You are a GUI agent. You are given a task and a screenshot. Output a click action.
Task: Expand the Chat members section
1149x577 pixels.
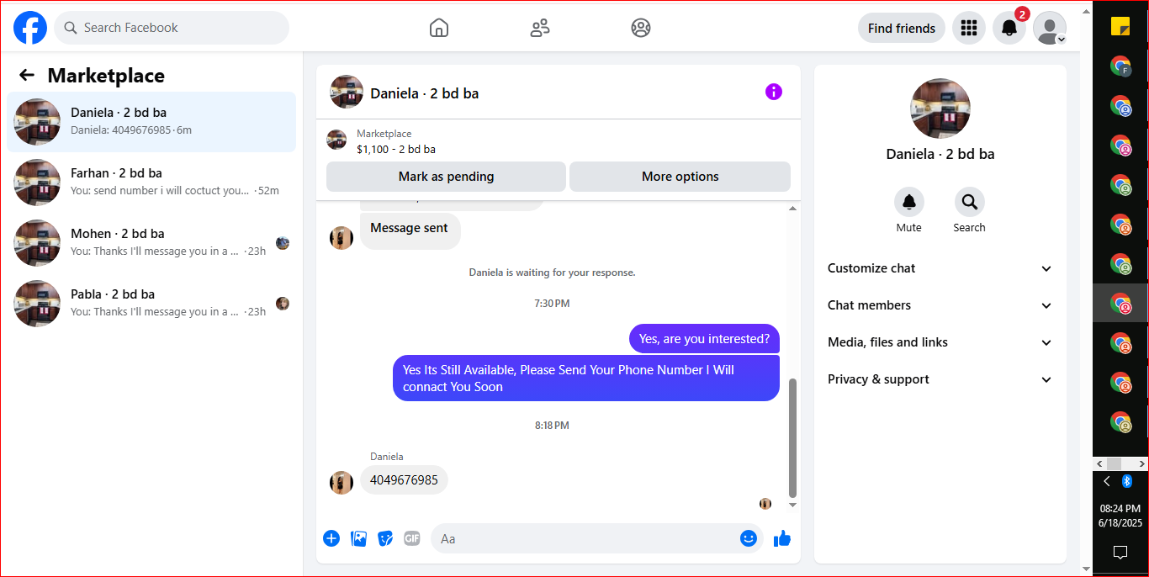(940, 305)
